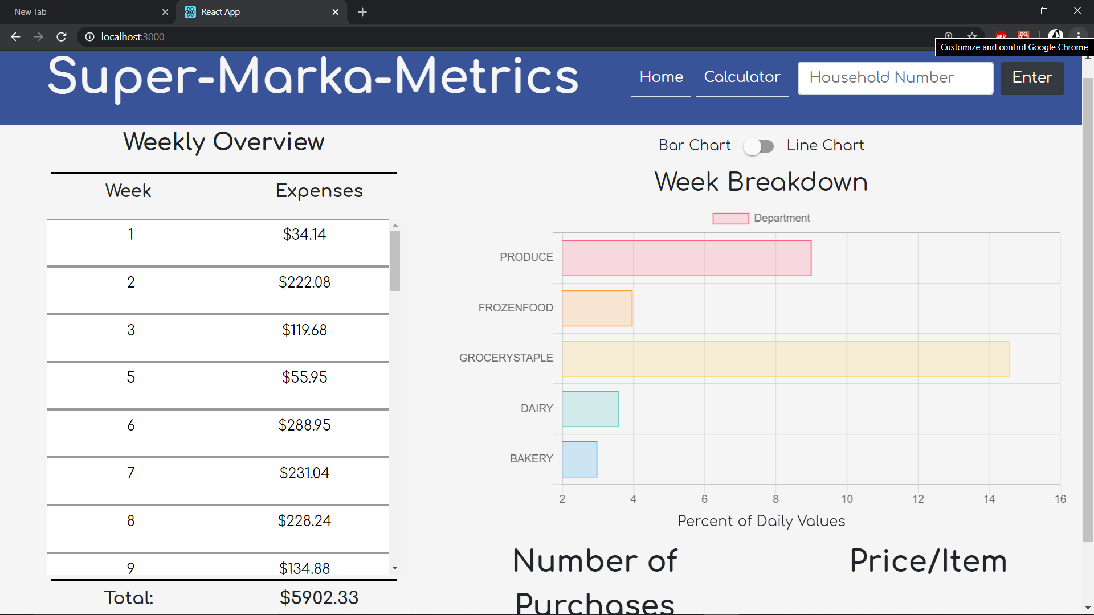Image resolution: width=1094 pixels, height=615 pixels.
Task: Toggle the Department legend item
Action: tap(761, 218)
